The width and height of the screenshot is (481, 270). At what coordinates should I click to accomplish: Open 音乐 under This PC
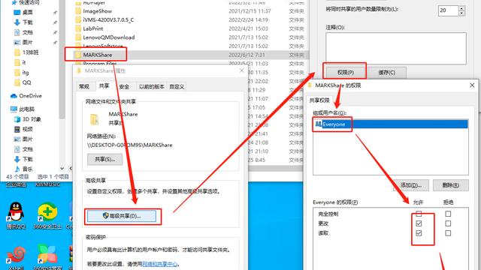point(27,169)
